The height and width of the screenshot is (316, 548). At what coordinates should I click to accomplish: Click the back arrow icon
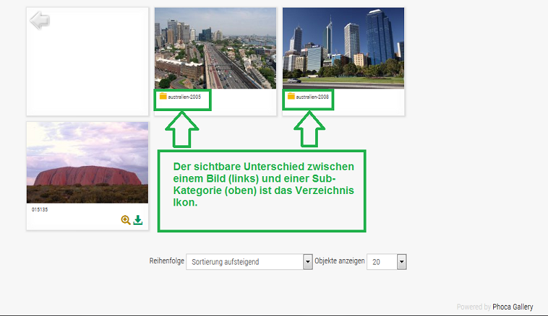pos(40,21)
